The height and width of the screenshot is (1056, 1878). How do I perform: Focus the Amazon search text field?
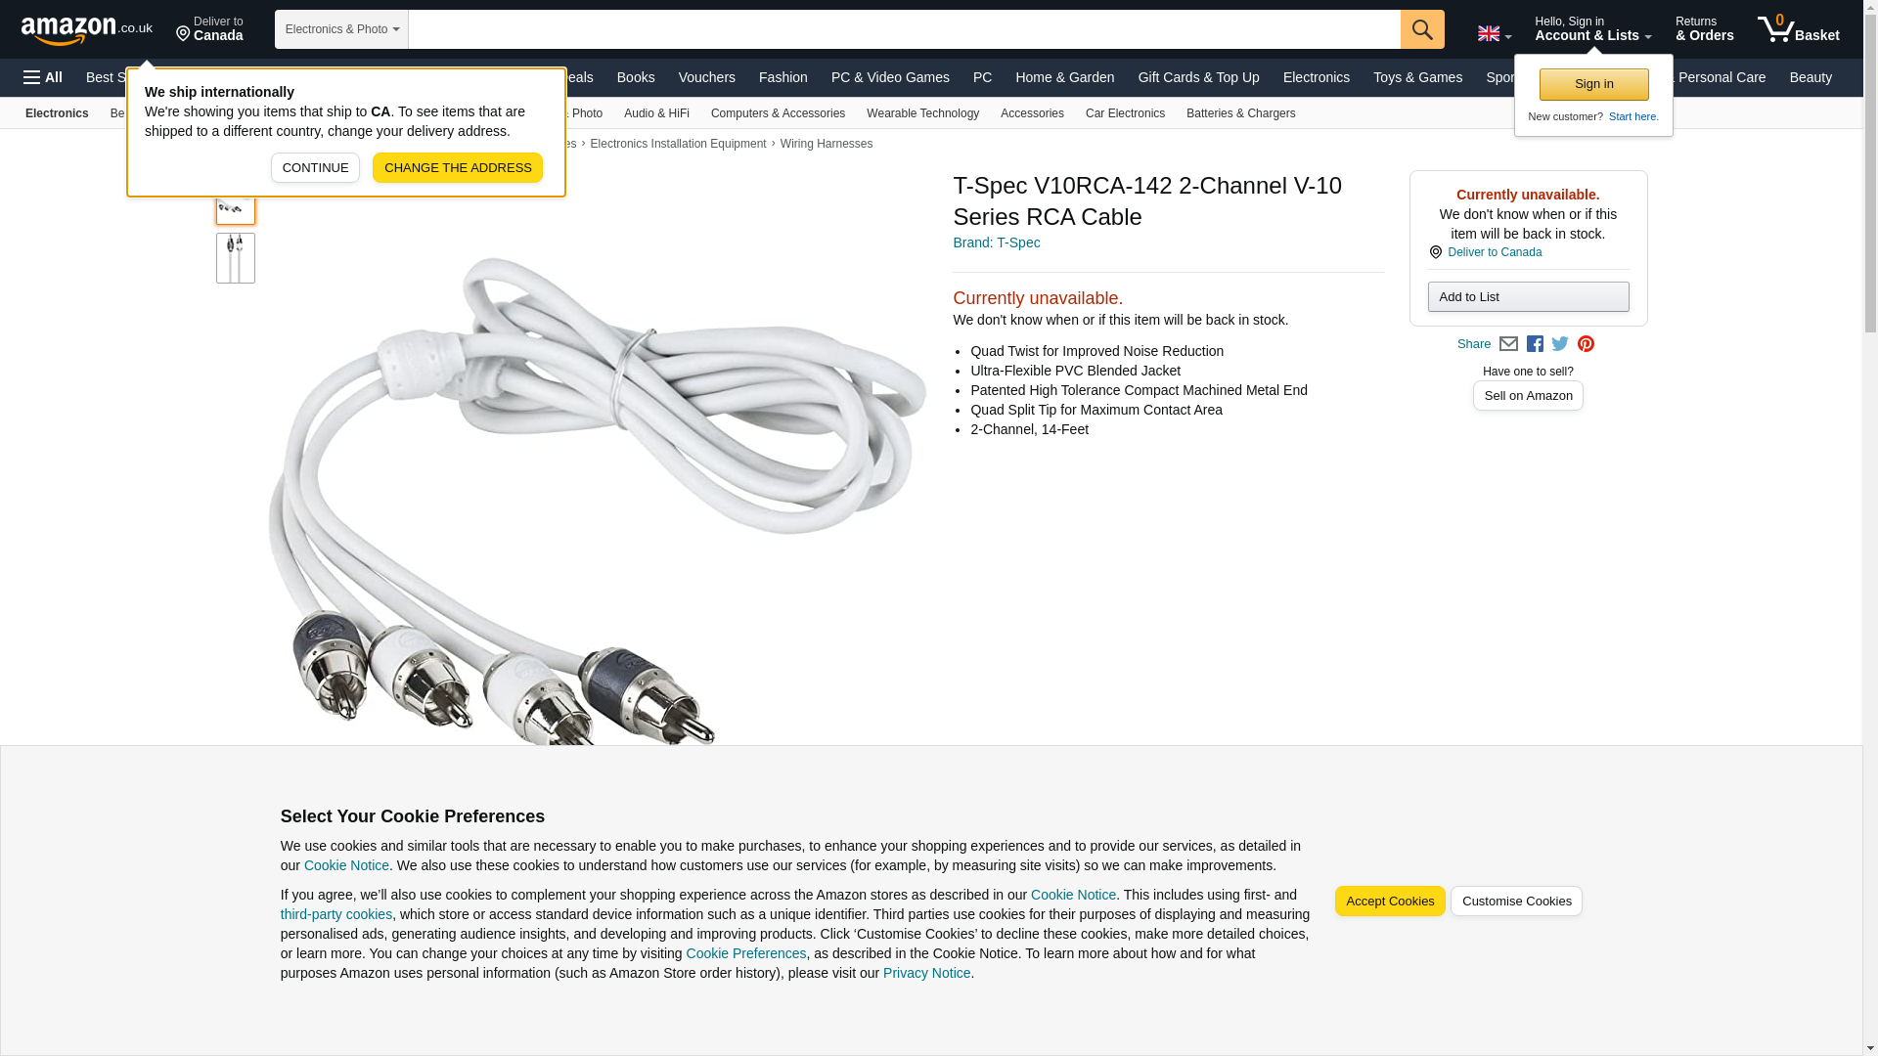[904, 29]
